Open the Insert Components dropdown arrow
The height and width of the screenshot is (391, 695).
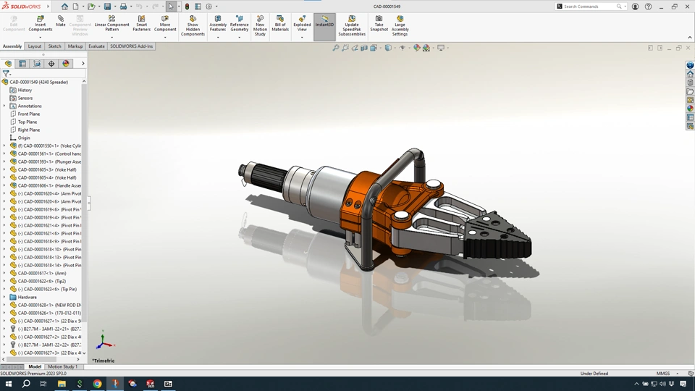point(41,37)
